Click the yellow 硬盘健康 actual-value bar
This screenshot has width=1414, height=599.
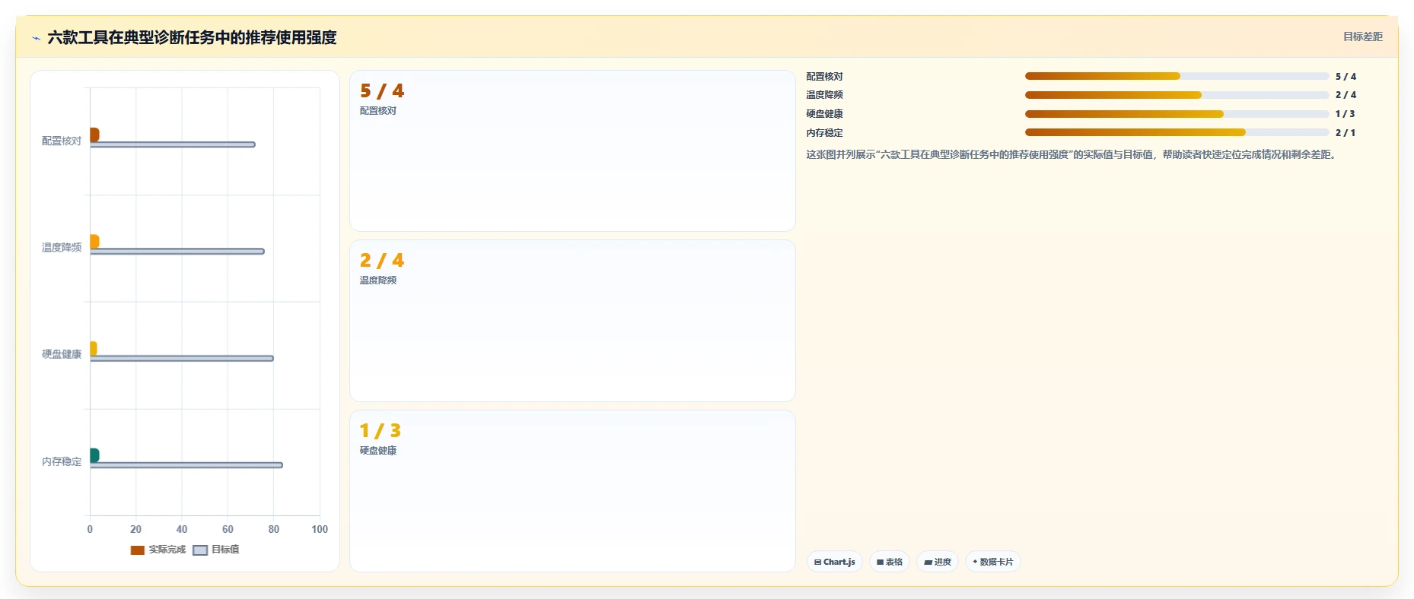click(x=94, y=349)
